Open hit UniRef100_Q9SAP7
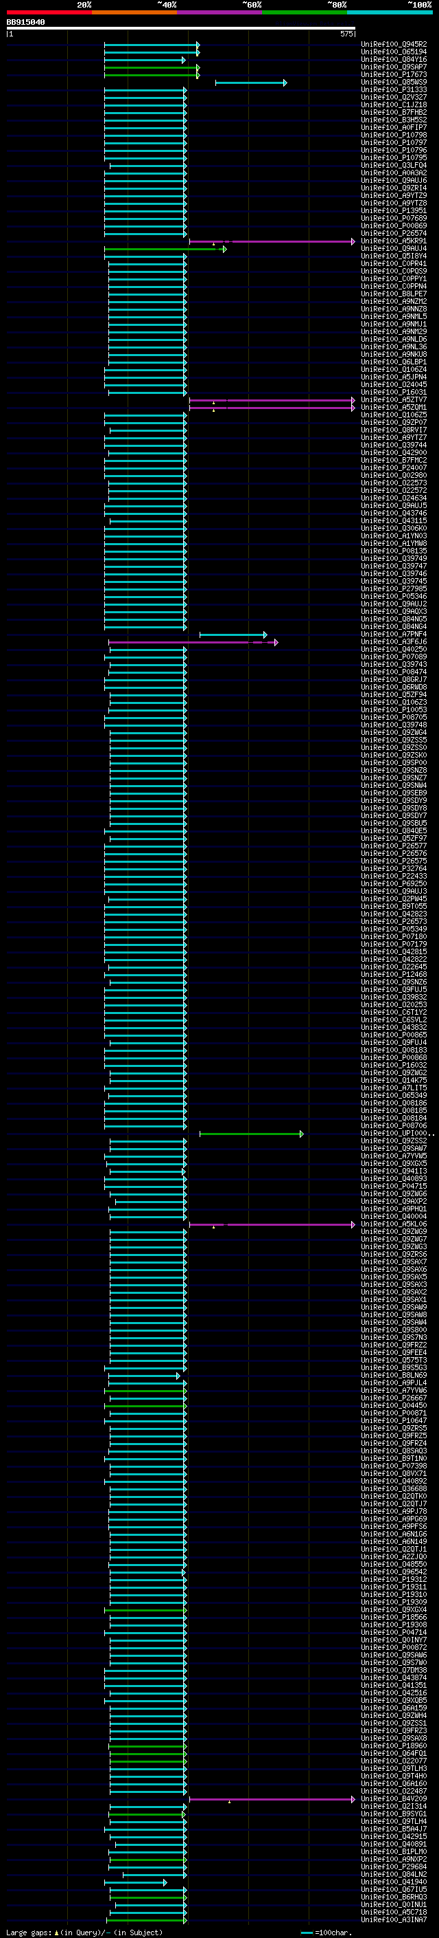Image resolution: width=439 pixels, height=1938 pixels. pyautogui.click(x=383, y=67)
